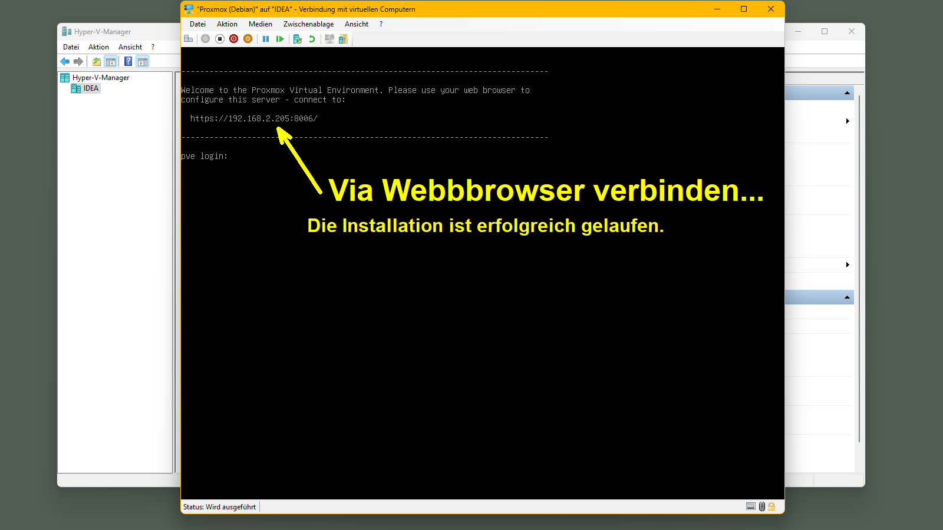Image resolution: width=943 pixels, height=530 pixels.
Task: Toggle the action pane visibility in Hyper-V-Manager toolbar
Action: pyautogui.click(x=142, y=61)
